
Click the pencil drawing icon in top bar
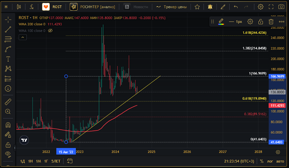point(223,7)
